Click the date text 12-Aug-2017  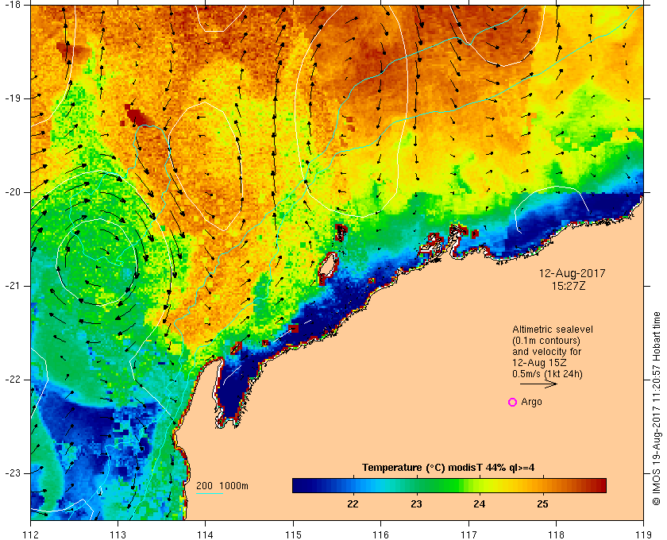pos(573,273)
